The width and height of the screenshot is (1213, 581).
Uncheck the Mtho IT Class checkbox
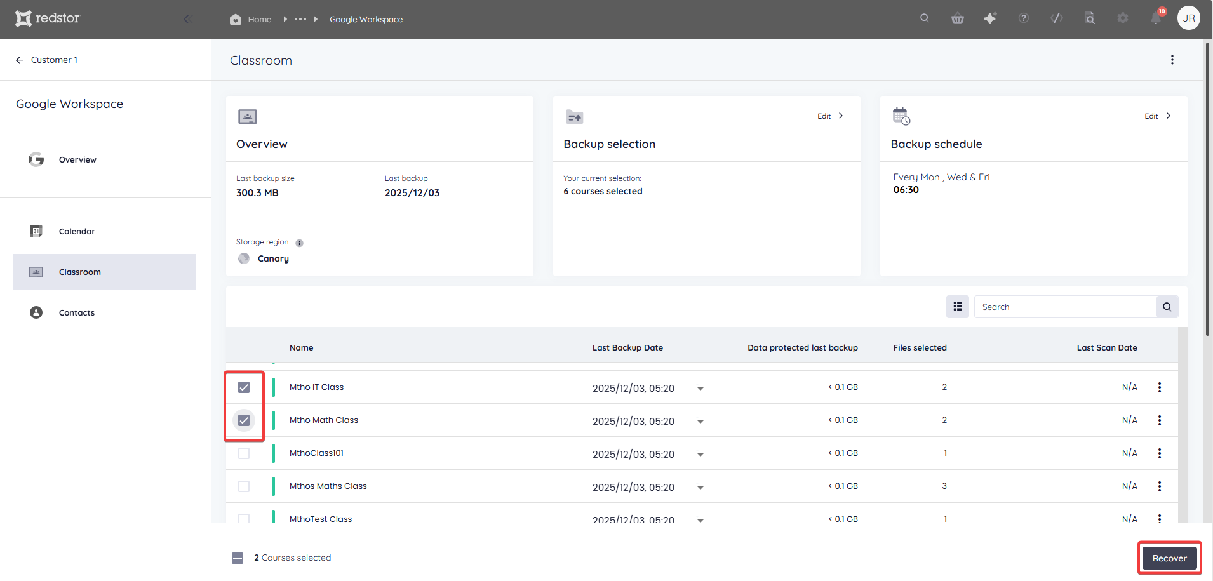244,387
